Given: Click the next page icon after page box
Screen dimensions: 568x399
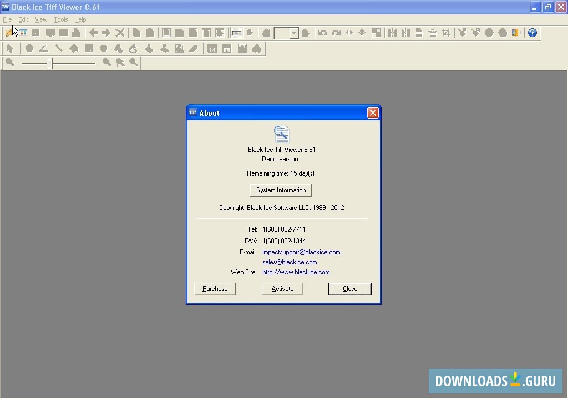Looking at the screenshot, I should click(306, 33).
